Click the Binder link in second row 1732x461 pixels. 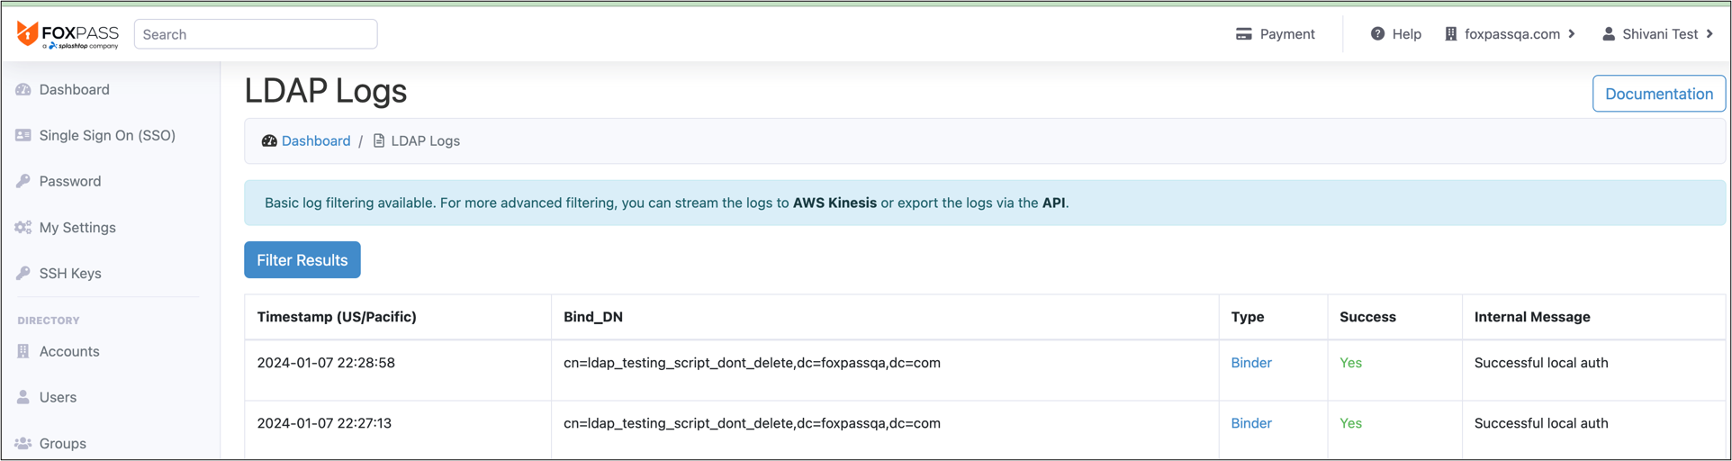[x=1250, y=423]
